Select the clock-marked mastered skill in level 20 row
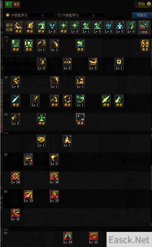Image resolution: width=152 pixels, height=247 pixels. (80, 119)
